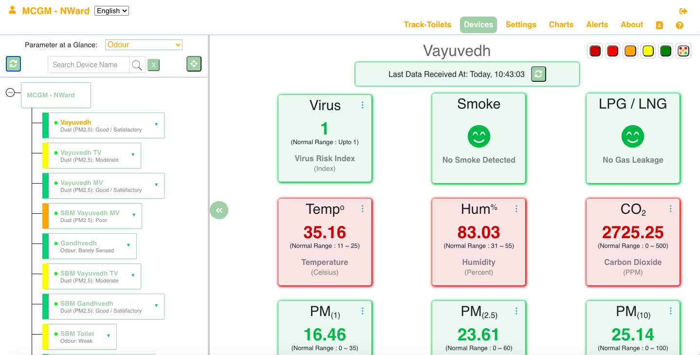Open the English language selector
Viewport: 700px width, 355px height.
pos(111,11)
